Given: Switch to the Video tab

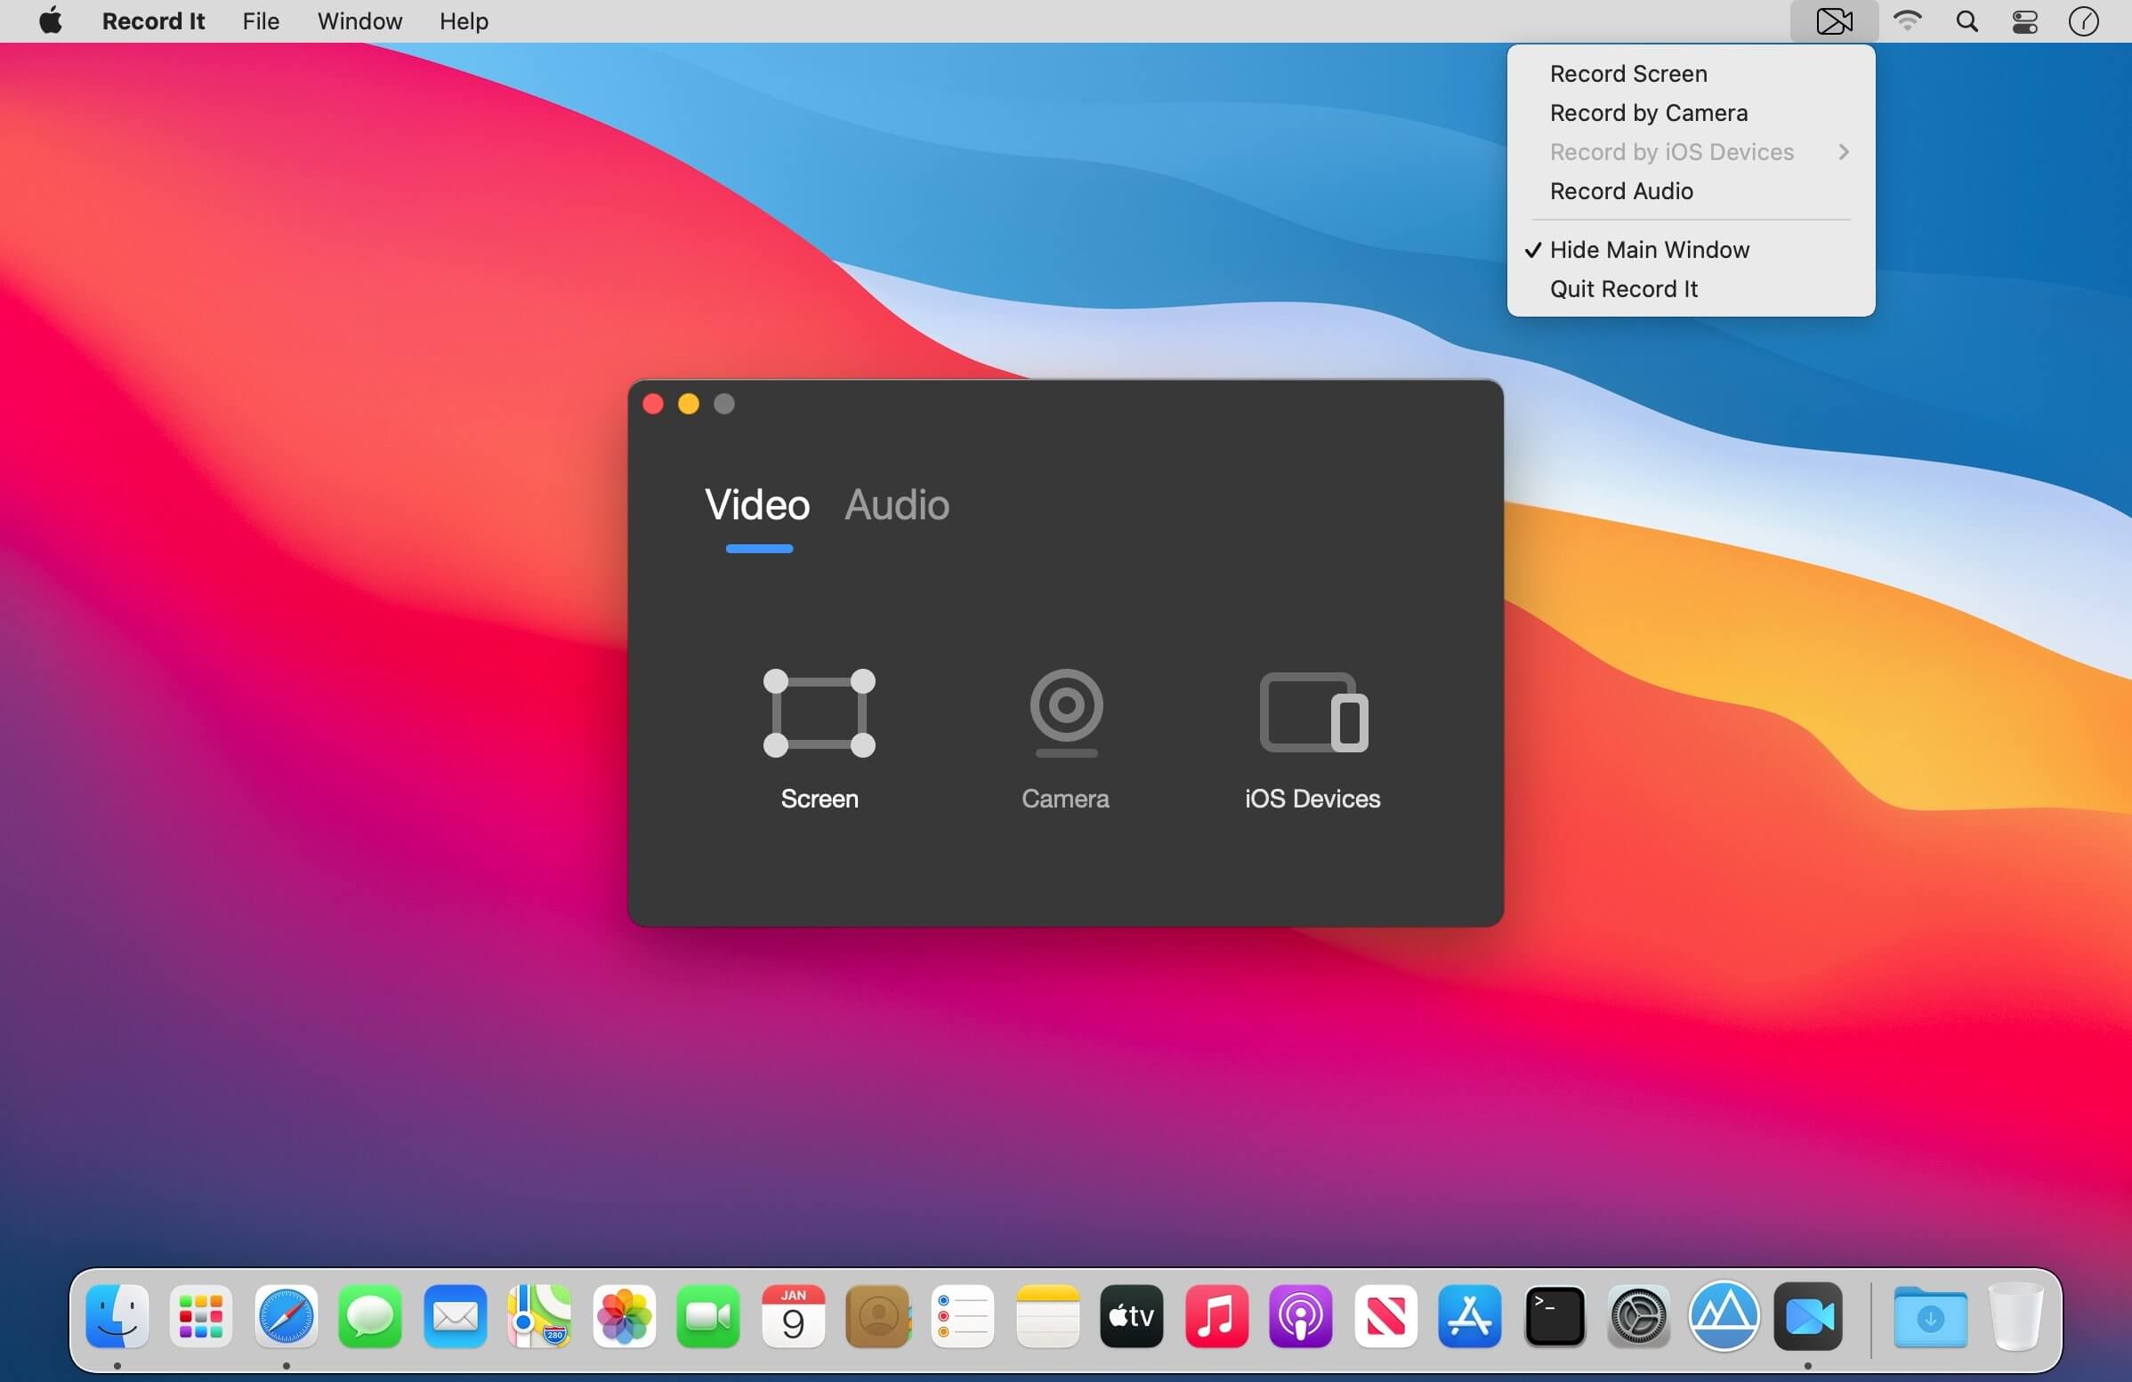Looking at the screenshot, I should [757, 505].
